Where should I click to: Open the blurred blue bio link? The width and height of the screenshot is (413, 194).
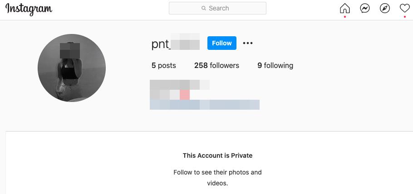click(204, 105)
